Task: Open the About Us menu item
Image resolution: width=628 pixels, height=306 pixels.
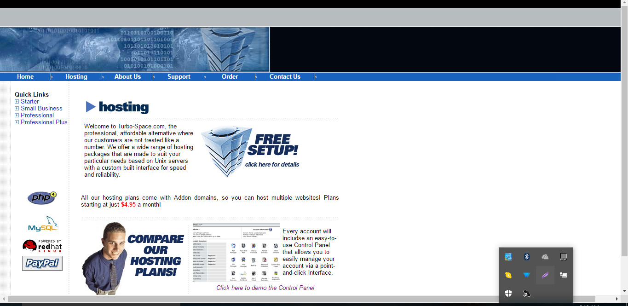Action: point(127,77)
